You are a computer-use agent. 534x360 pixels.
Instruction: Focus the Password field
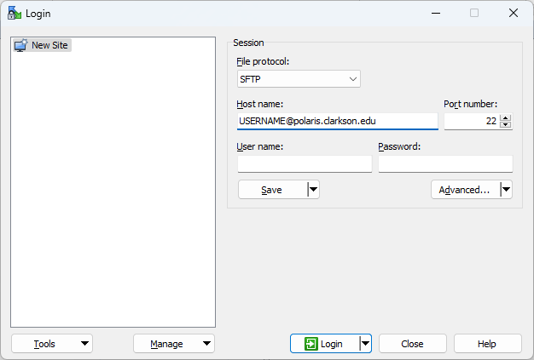pos(444,163)
